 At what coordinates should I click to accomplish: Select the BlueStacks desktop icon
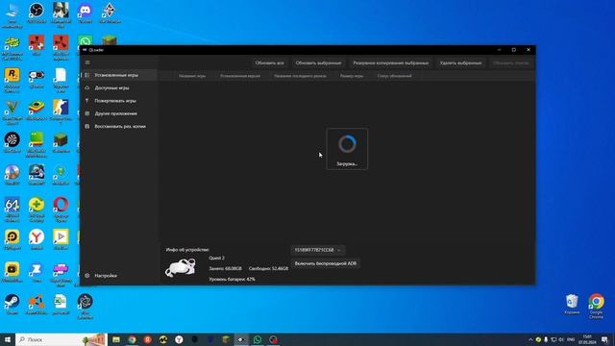point(37,111)
